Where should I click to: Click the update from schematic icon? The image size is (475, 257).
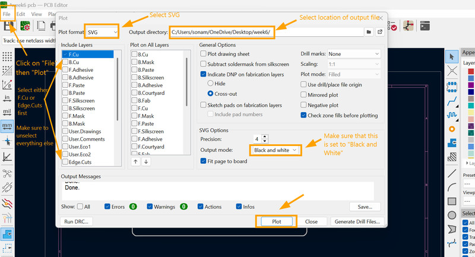tap(408, 26)
